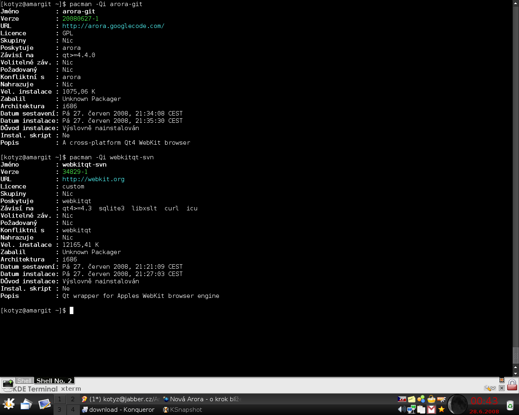Click the show desktop windows icon
519x415 pixels.
pyautogui.click(x=26, y=404)
